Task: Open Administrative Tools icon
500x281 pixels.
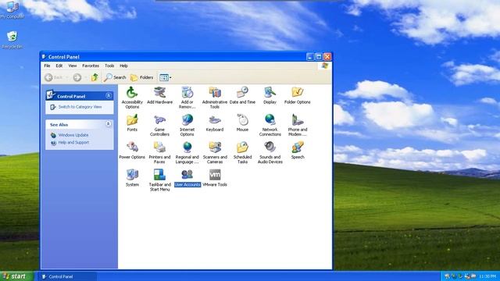Action: tap(215, 97)
